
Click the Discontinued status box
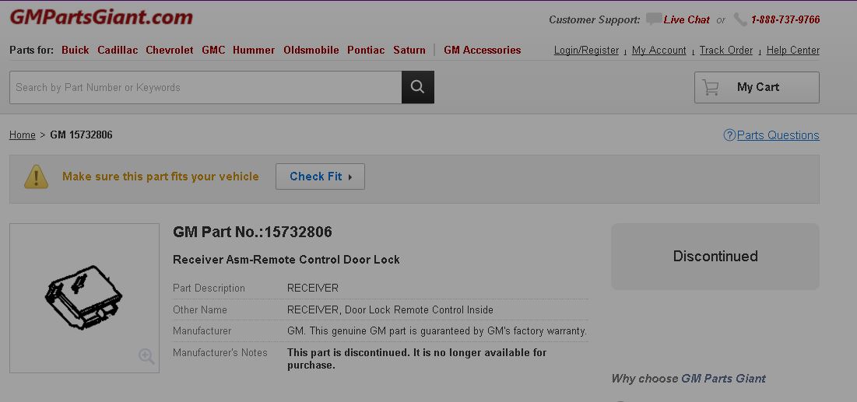[715, 256]
